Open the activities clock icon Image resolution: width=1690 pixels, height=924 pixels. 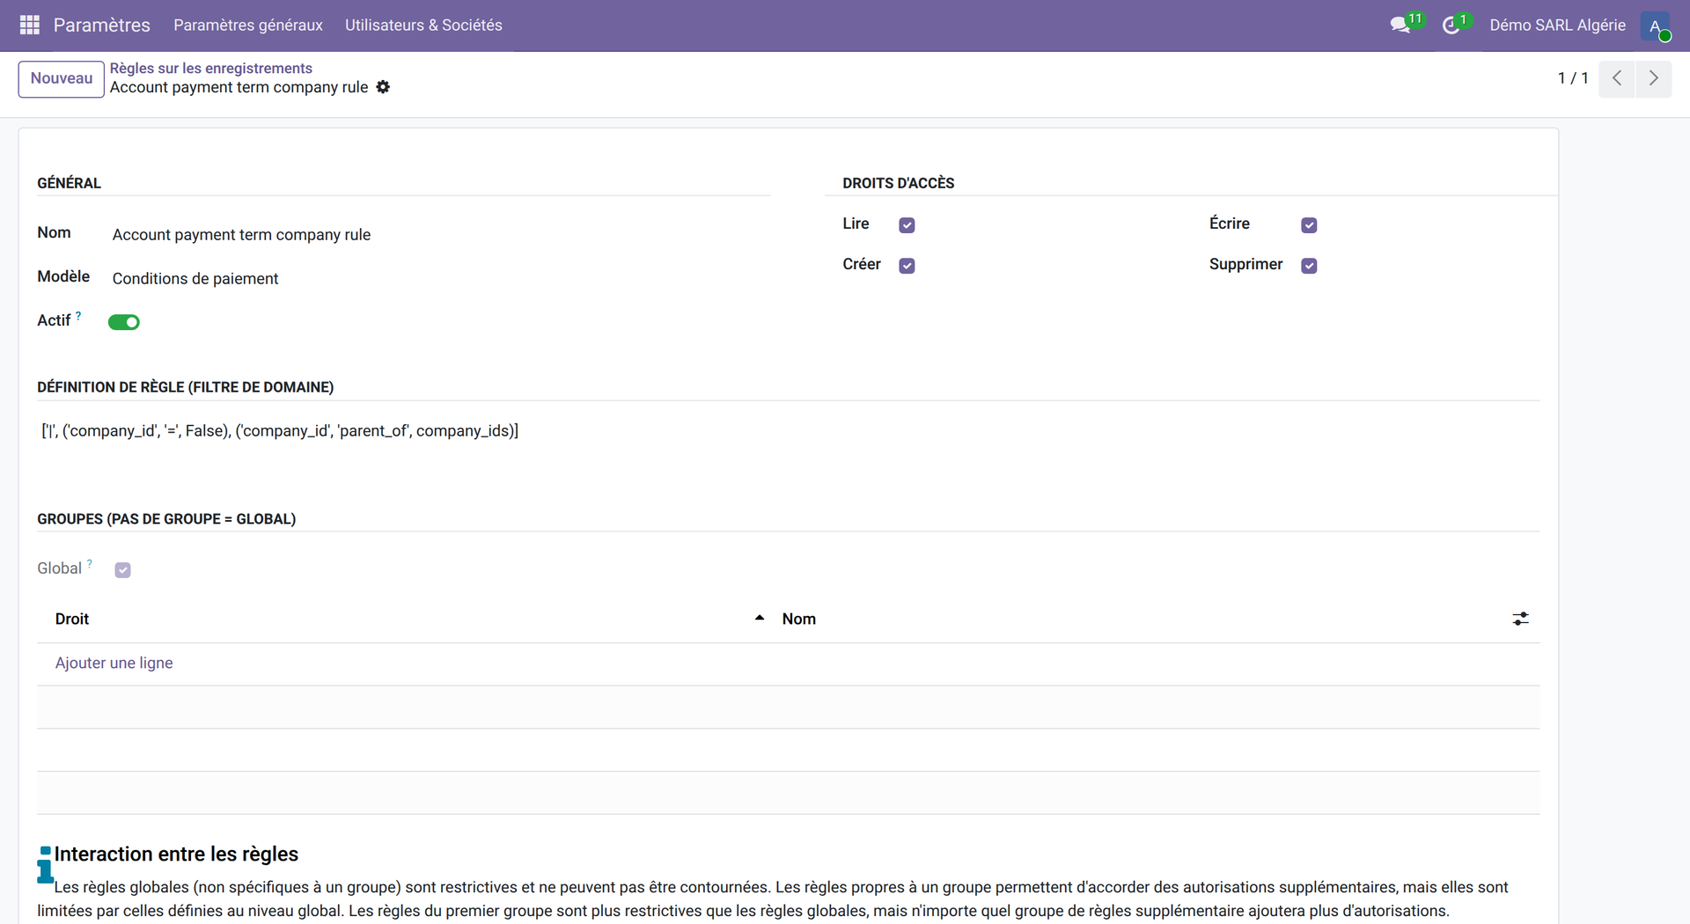click(x=1451, y=26)
